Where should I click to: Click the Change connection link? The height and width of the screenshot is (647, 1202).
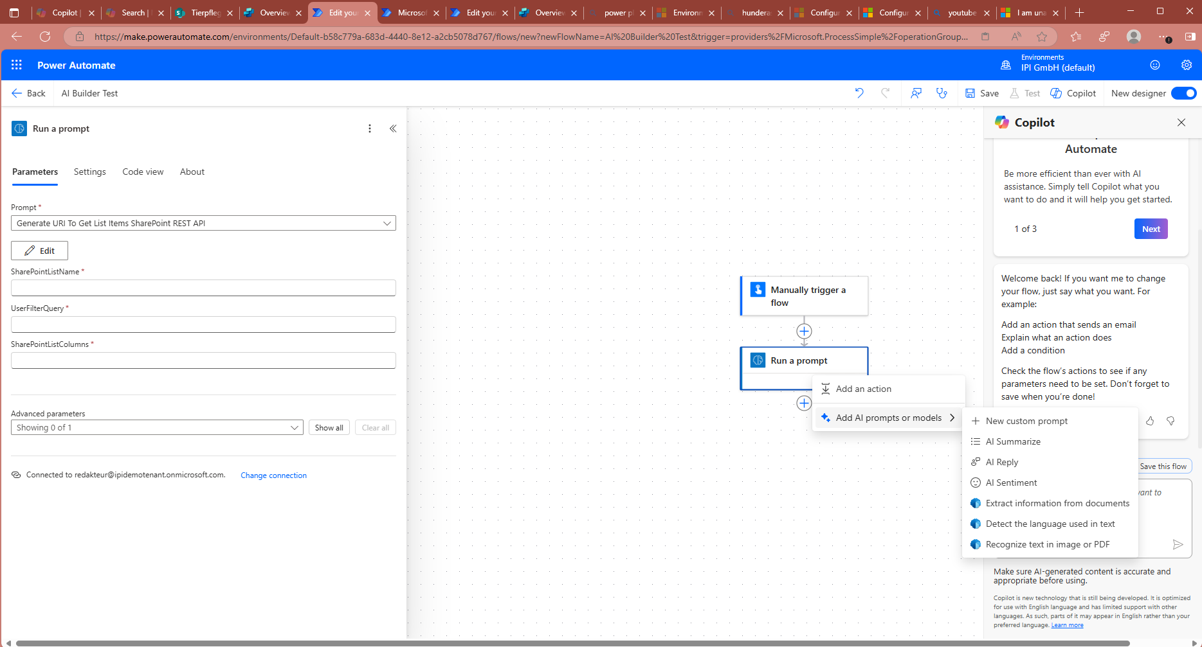click(x=273, y=475)
